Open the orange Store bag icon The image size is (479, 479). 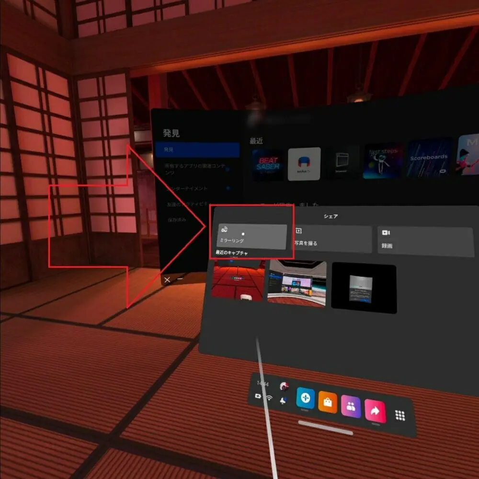coord(328,402)
